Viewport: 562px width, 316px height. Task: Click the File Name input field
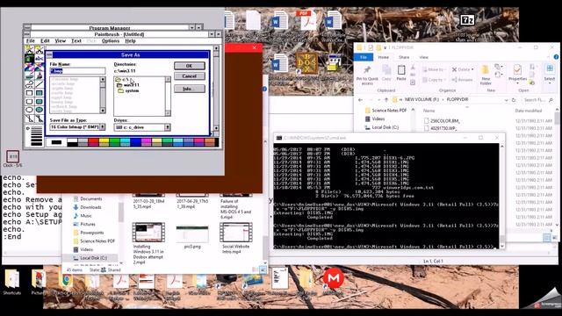point(77,71)
